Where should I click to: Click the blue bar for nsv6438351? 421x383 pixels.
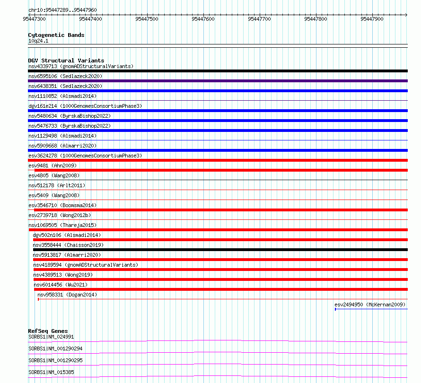pyautogui.click(x=218, y=91)
